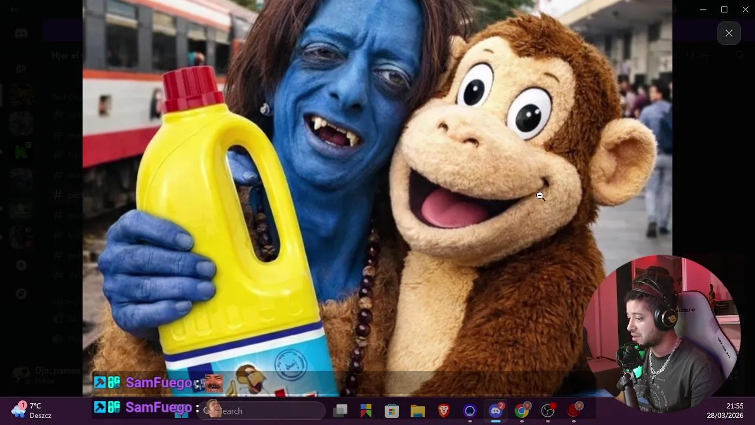The height and width of the screenshot is (425, 755).
Task: Open the colorful tiles app beside Task View
Action: click(366, 411)
